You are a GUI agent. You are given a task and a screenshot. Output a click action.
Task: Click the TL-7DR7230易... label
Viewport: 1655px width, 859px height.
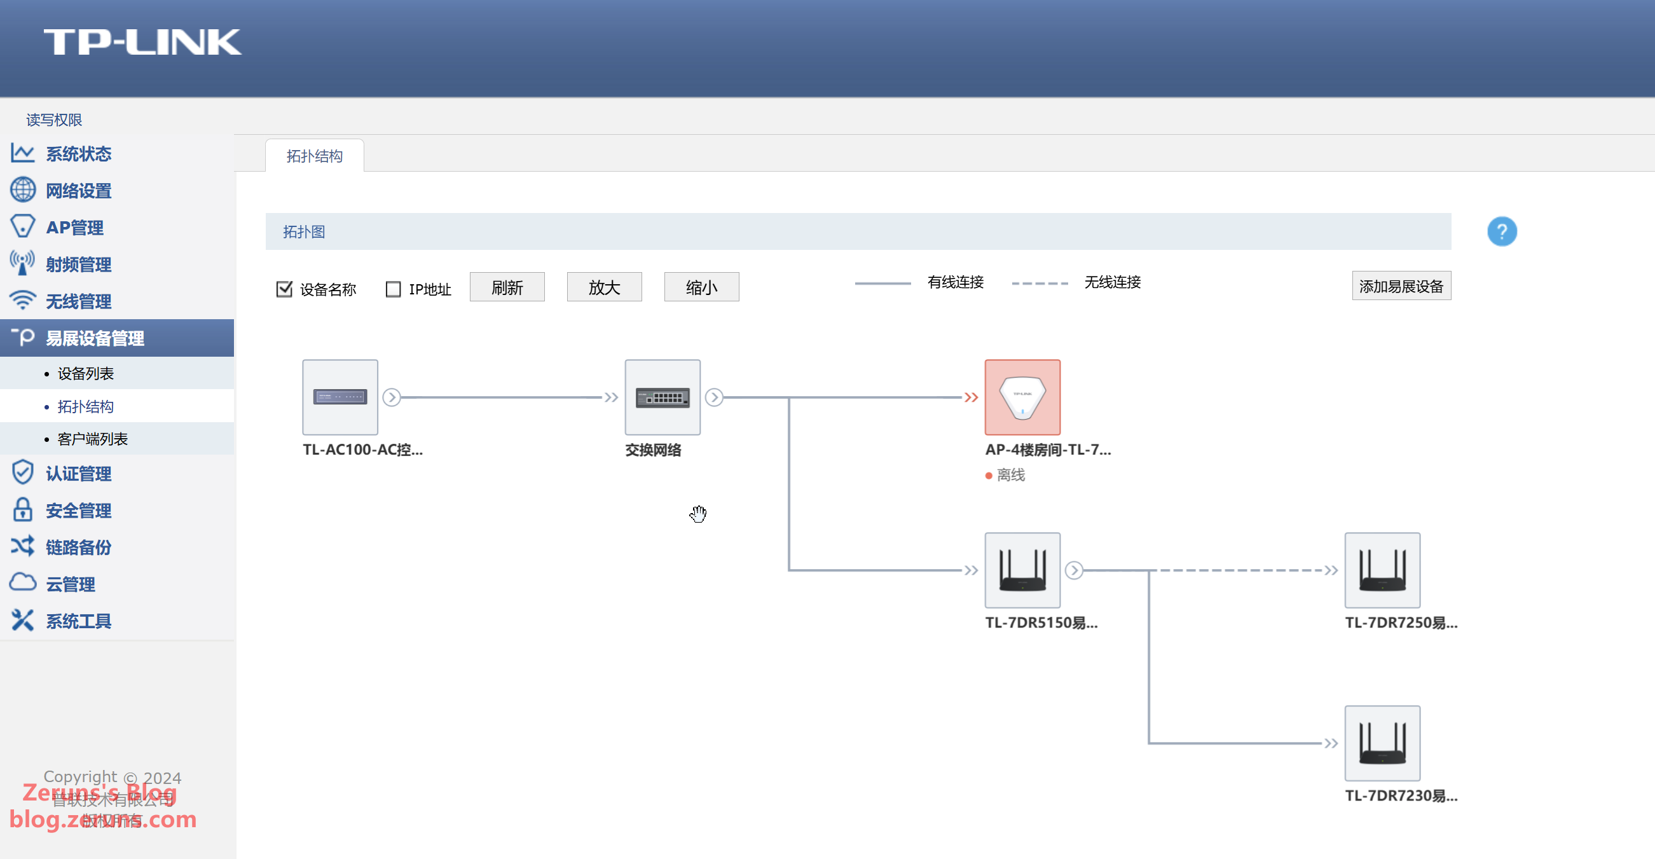tap(1401, 795)
